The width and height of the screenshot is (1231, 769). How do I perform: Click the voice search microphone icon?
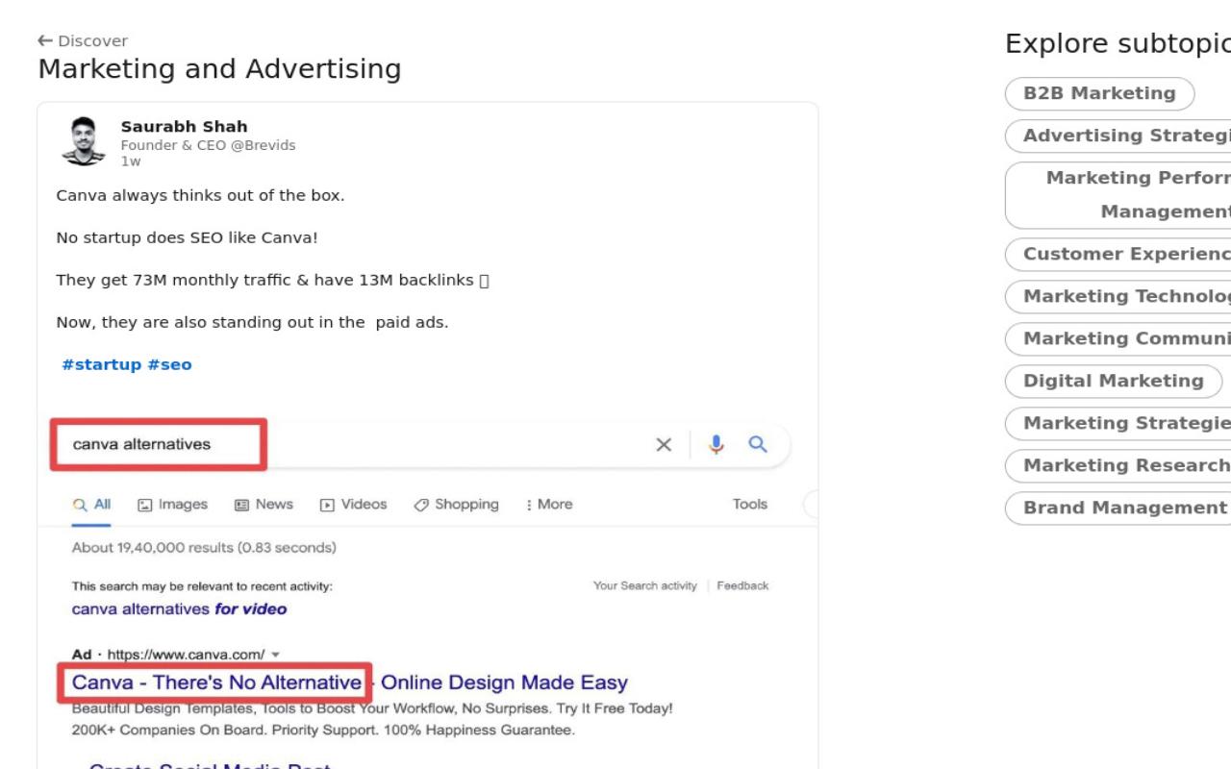(x=716, y=444)
